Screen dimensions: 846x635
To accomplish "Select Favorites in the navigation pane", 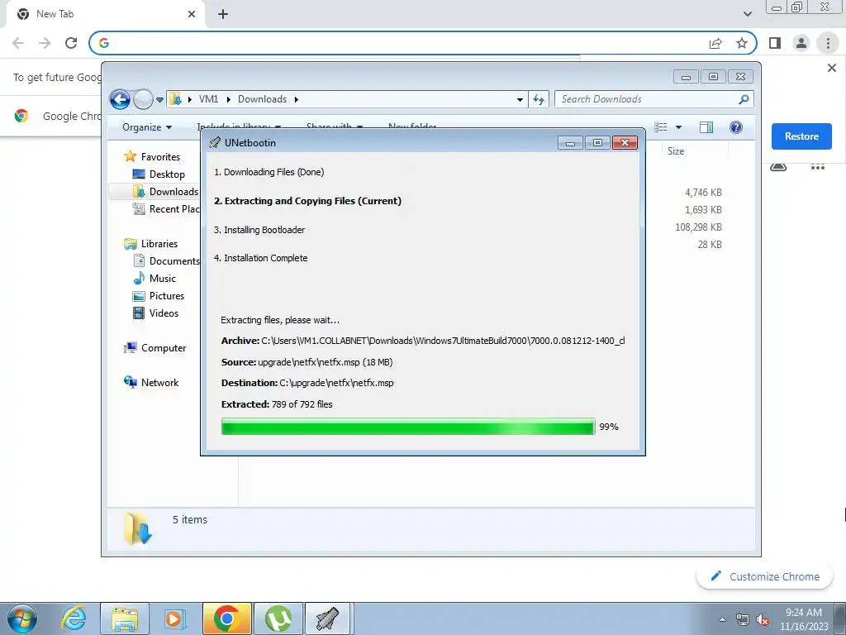I will click(160, 156).
